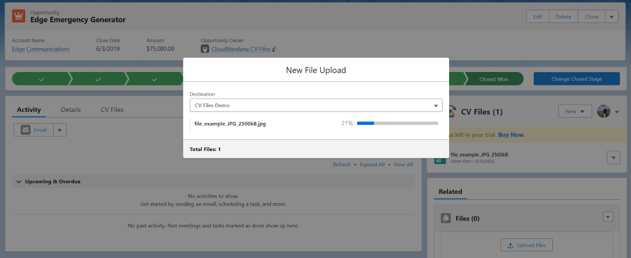Click the Total Files: 1 text
Image resolution: width=631 pixels, height=258 pixels.
tap(205, 149)
